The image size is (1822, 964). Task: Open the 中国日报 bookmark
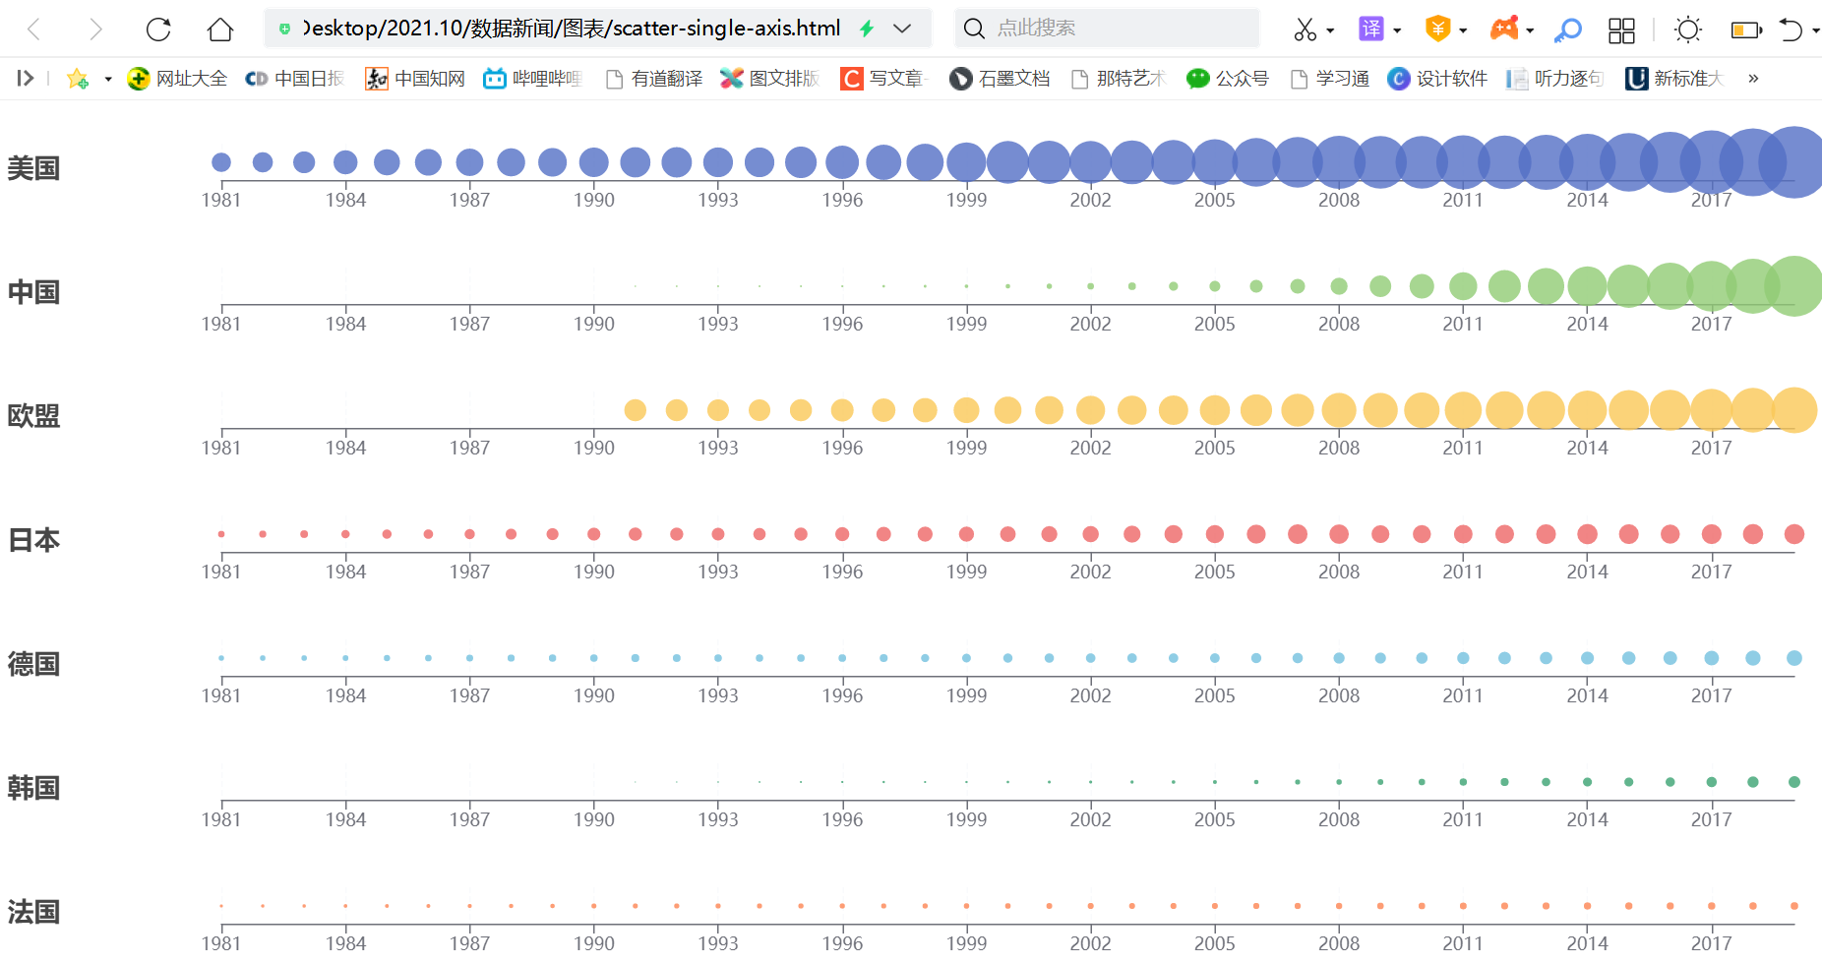[295, 79]
